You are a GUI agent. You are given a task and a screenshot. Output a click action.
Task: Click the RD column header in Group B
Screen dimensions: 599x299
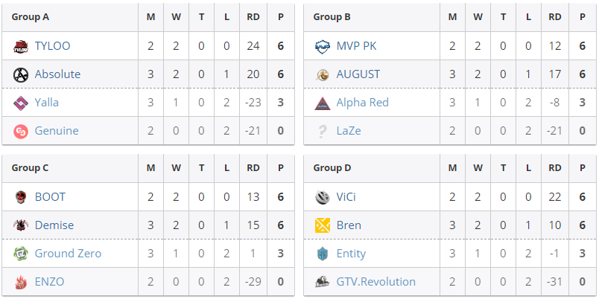(x=555, y=17)
